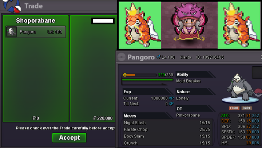The width and height of the screenshot is (262, 148).
Task: Select the Pangoro entry in Shoporabane's offer
Action: (36, 32)
